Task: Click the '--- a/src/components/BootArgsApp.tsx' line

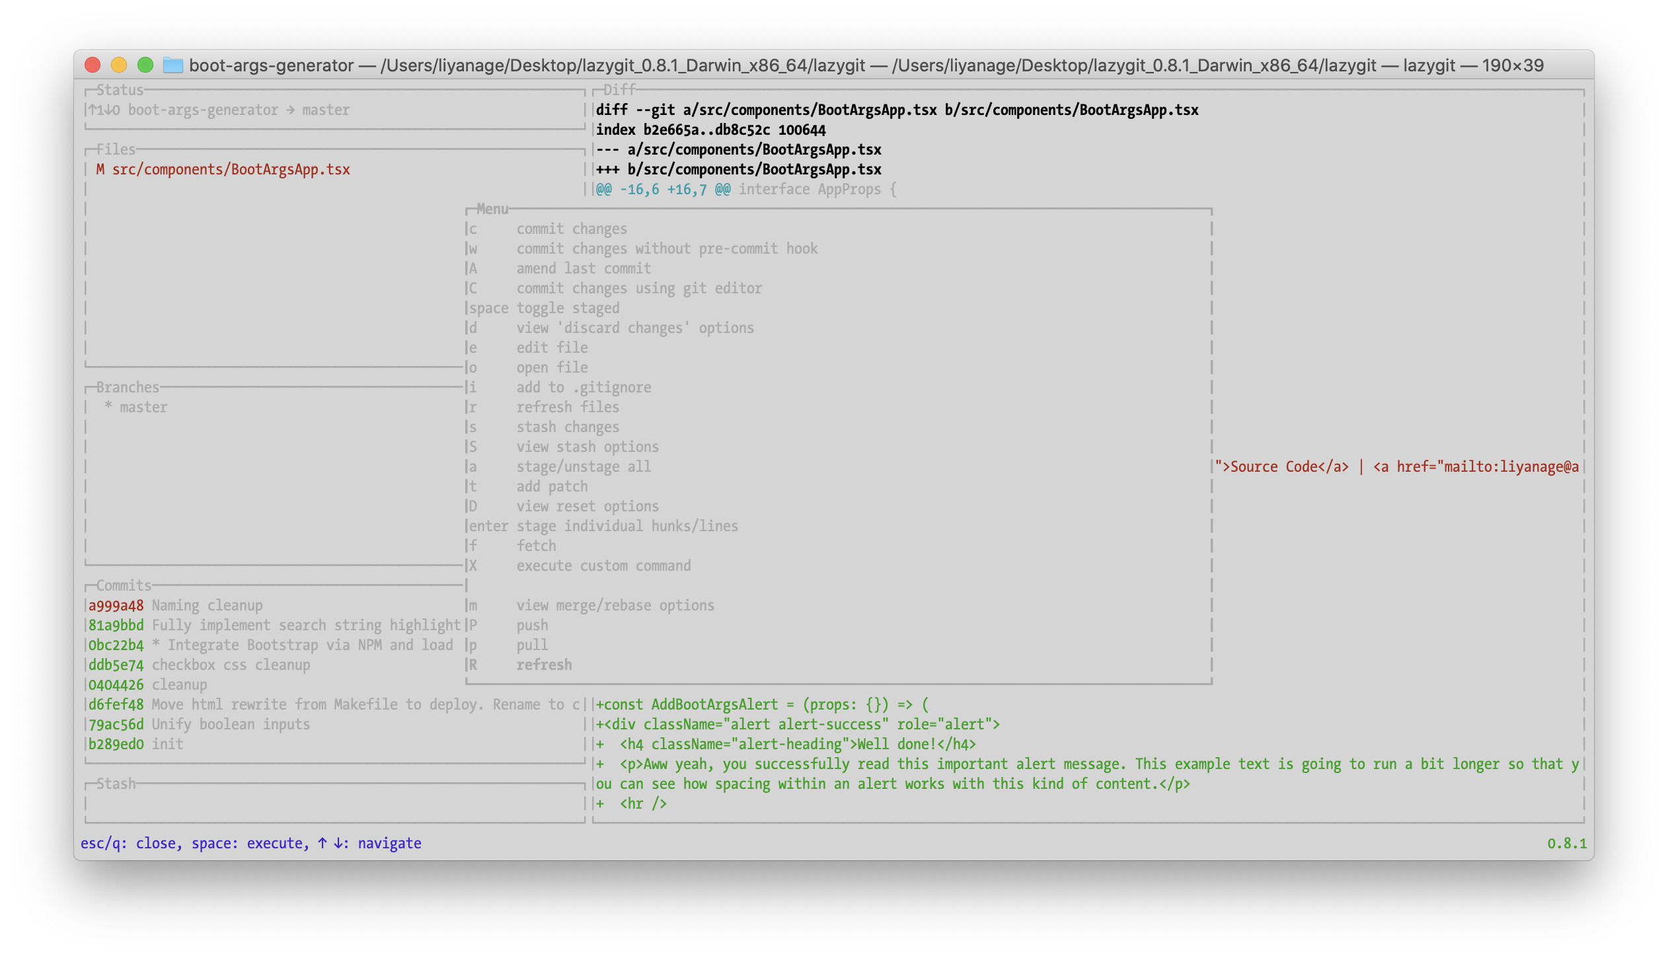Action: (739, 149)
